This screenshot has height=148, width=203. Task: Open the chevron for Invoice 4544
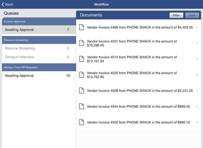(x=197, y=106)
